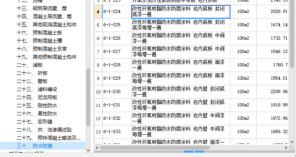296x157 pixels.
Task: Click name cell 池内壁 封闭底漆一遍
Action: coord(181,92)
